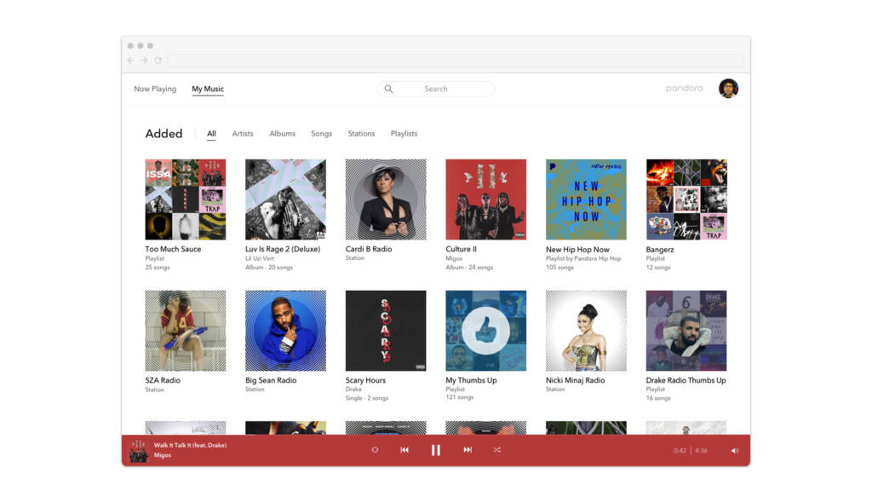The image size is (872, 491).
Task: Filter added music by Artists
Action: (x=243, y=134)
